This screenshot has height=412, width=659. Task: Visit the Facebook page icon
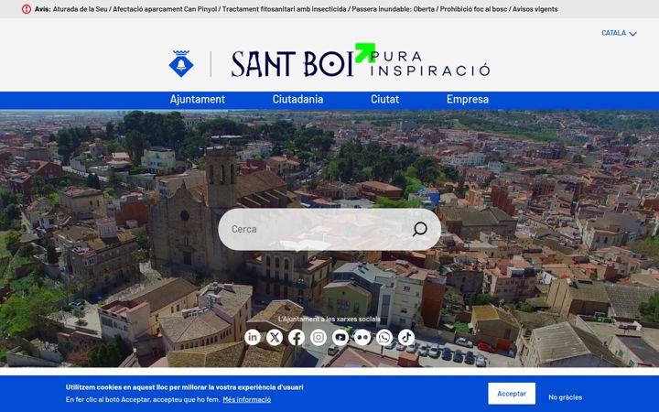(297, 337)
